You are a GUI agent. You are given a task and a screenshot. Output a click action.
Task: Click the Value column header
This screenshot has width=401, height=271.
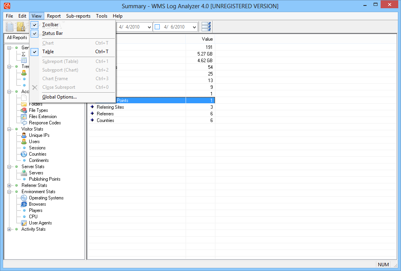pos(200,39)
